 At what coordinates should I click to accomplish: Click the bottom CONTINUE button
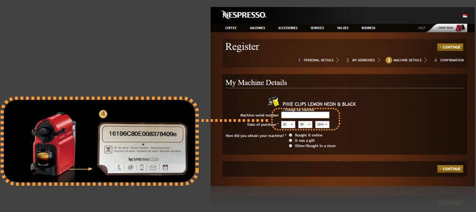pos(450,169)
